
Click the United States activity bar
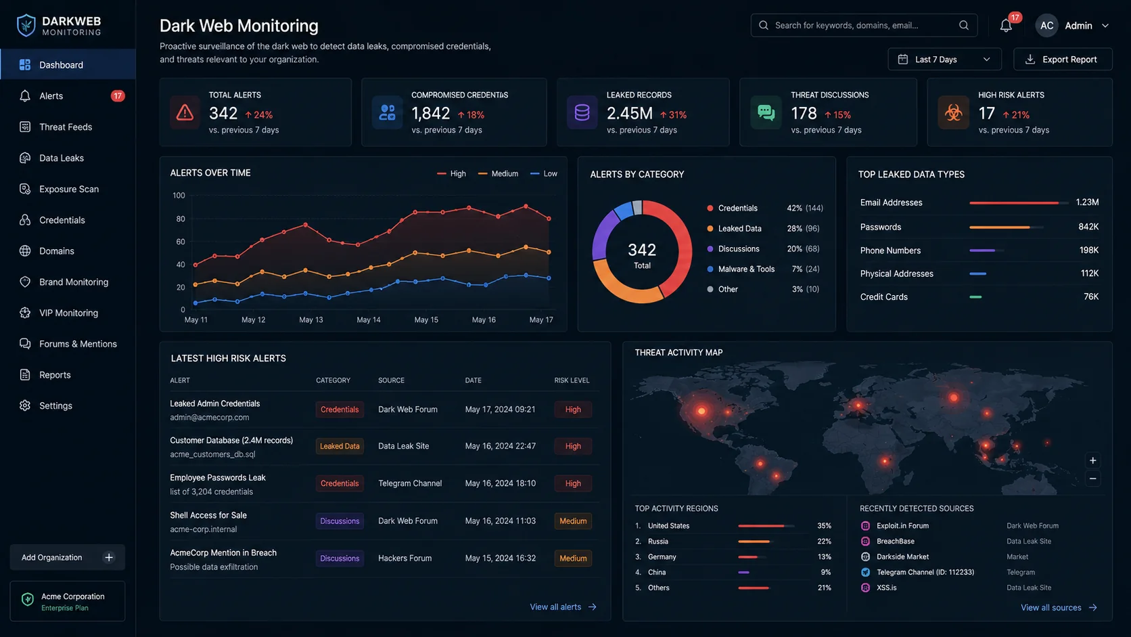tap(766, 526)
